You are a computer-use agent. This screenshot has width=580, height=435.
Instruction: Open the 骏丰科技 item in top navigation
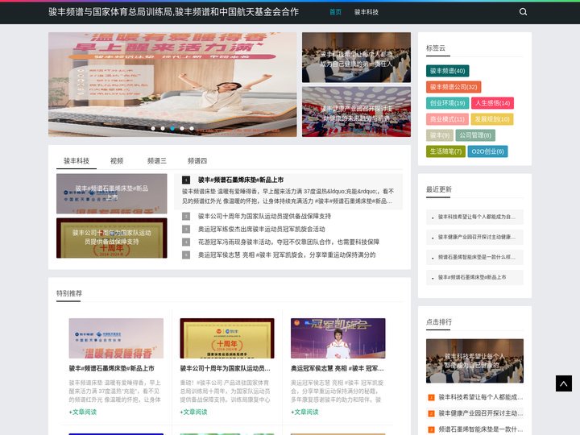[x=367, y=12]
